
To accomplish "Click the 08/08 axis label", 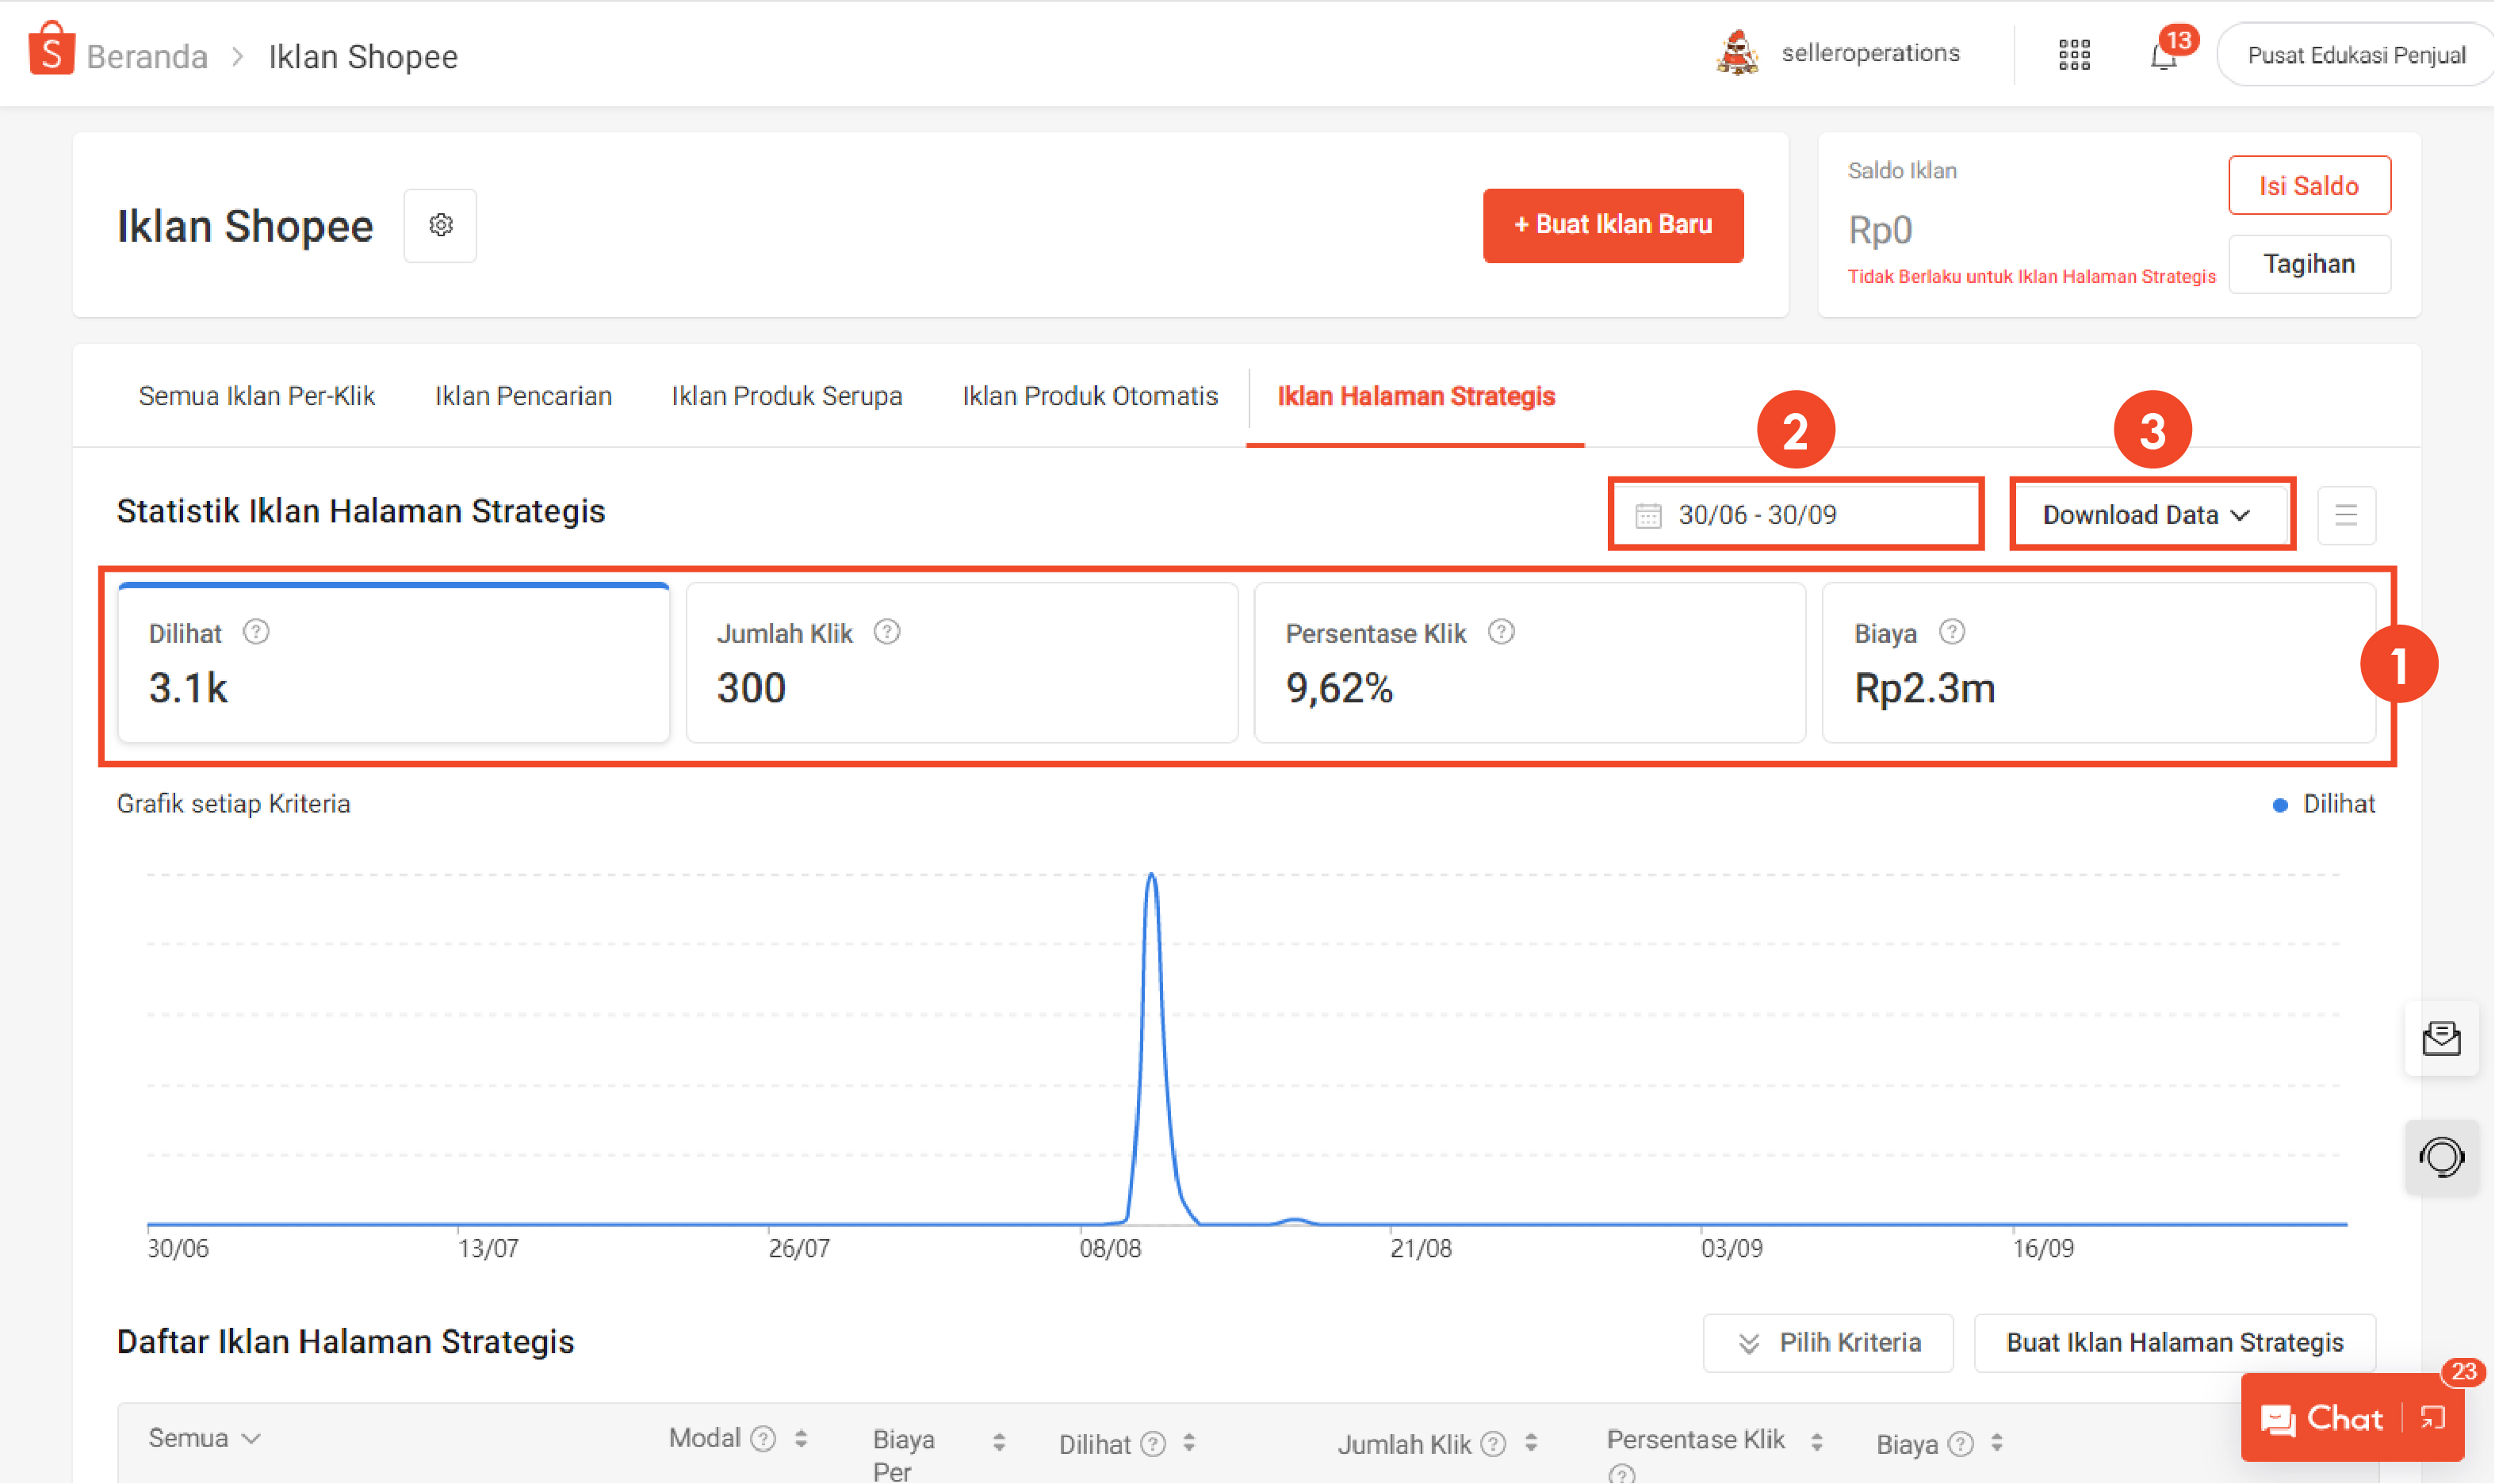I will click(x=1110, y=1248).
